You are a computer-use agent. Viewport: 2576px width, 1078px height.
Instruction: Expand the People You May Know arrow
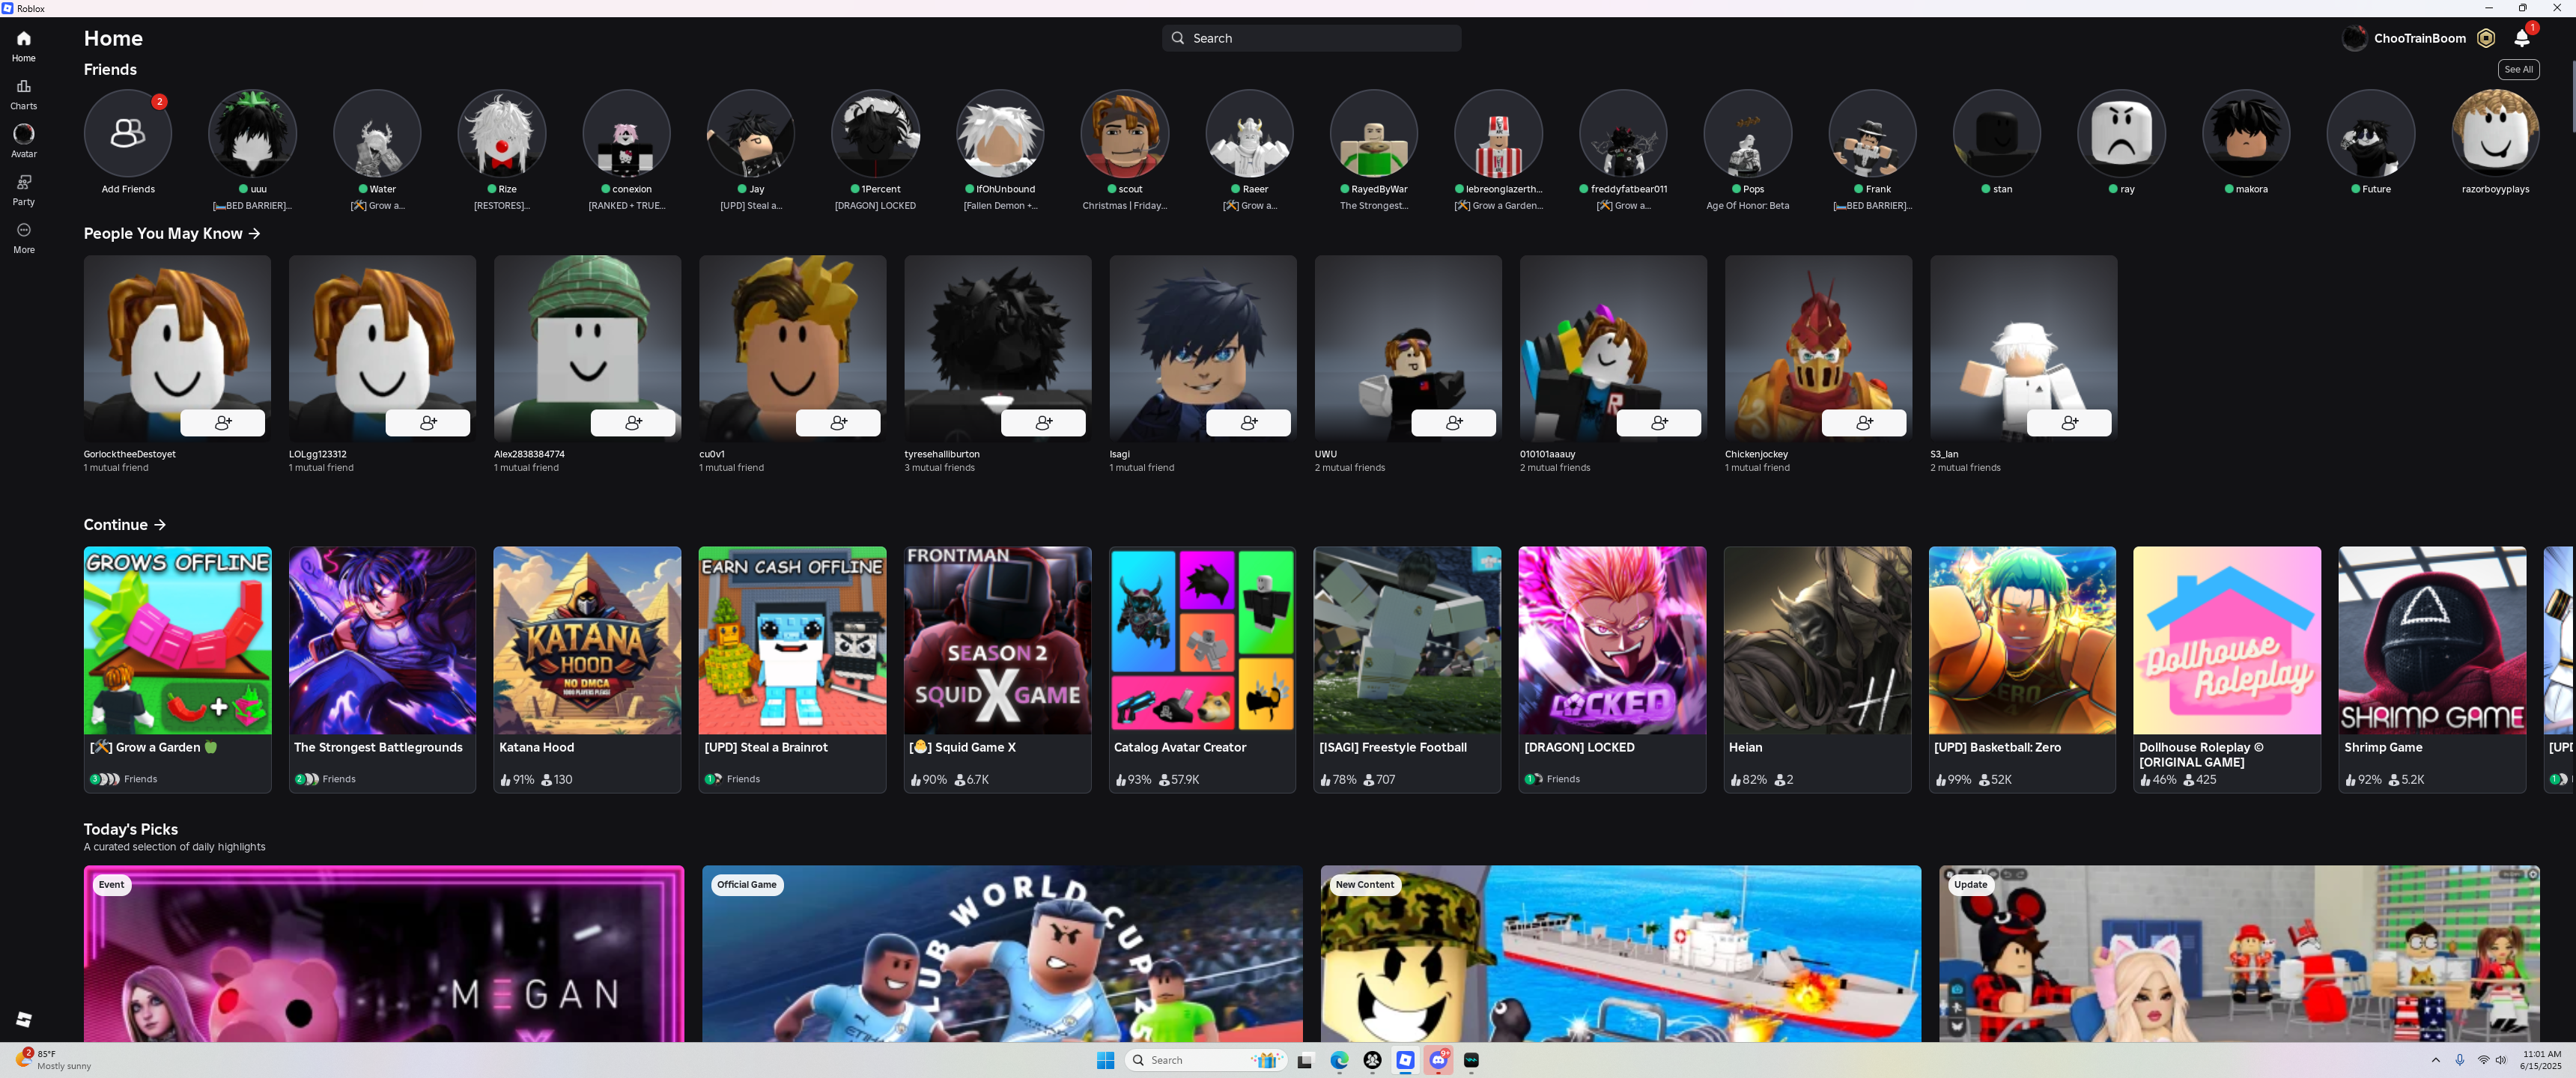255,234
